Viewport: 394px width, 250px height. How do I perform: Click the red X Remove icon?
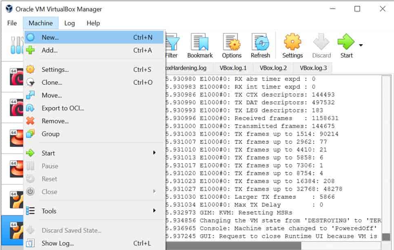click(x=31, y=121)
